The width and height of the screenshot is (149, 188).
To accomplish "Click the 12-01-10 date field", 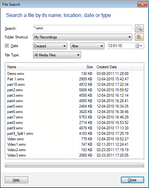I will [x=121, y=46].
